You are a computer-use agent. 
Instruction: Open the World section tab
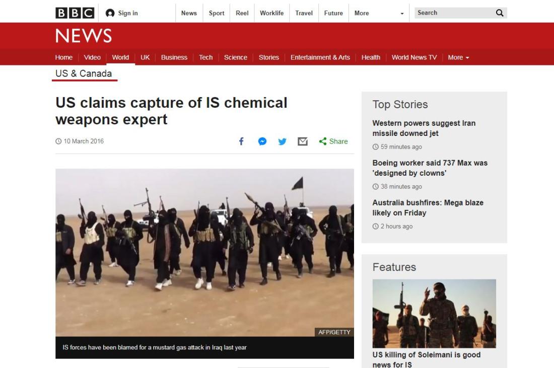[x=120, y=57]
